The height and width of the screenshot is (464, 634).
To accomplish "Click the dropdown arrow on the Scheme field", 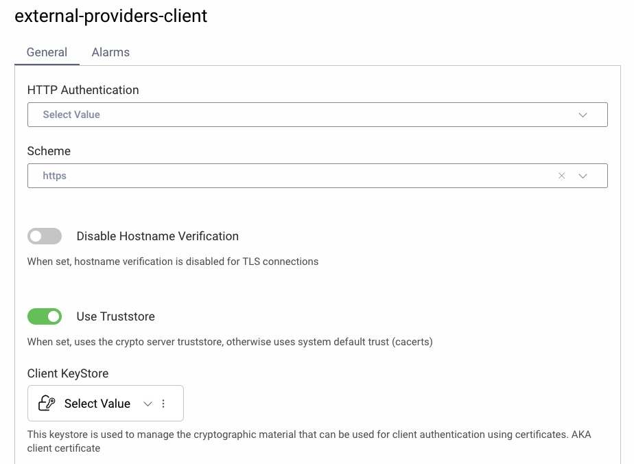I will pyautogui.click(x=583, y=175).
